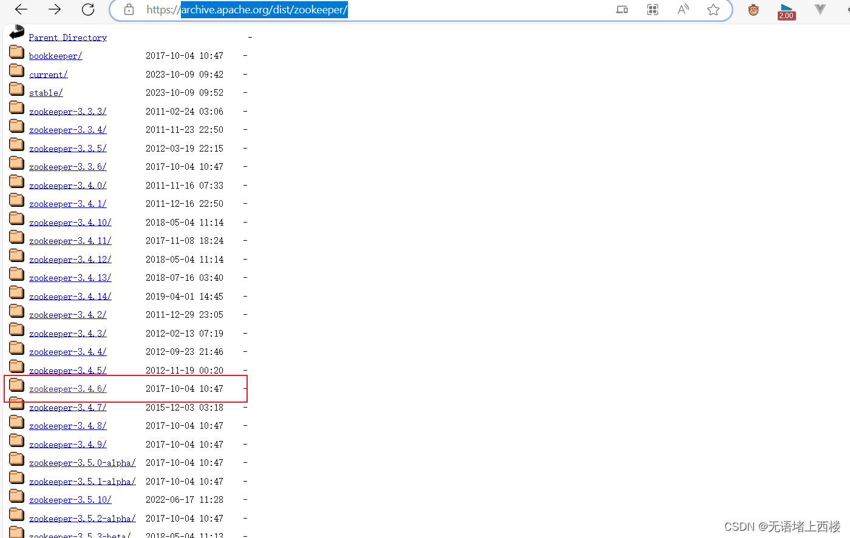Click date 2022-06-17 11:28
The width and height of the screenshot is (850, 538).
click(x=185, y=500)
